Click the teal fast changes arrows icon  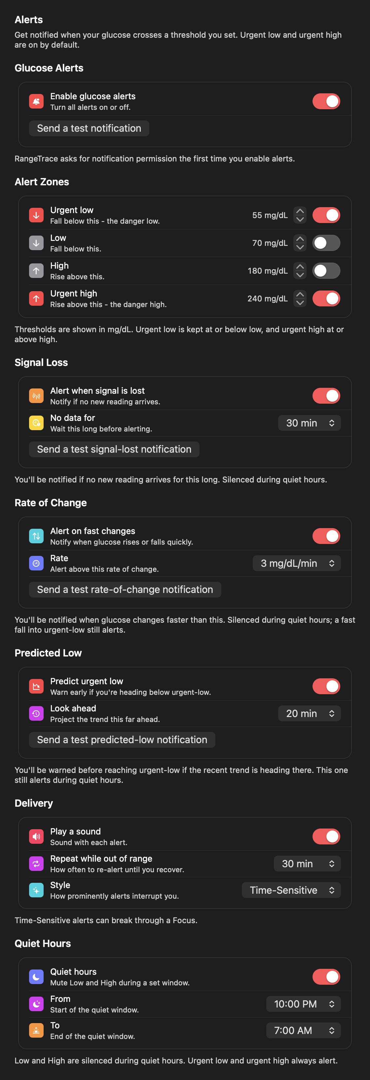[x=36, y=536]
